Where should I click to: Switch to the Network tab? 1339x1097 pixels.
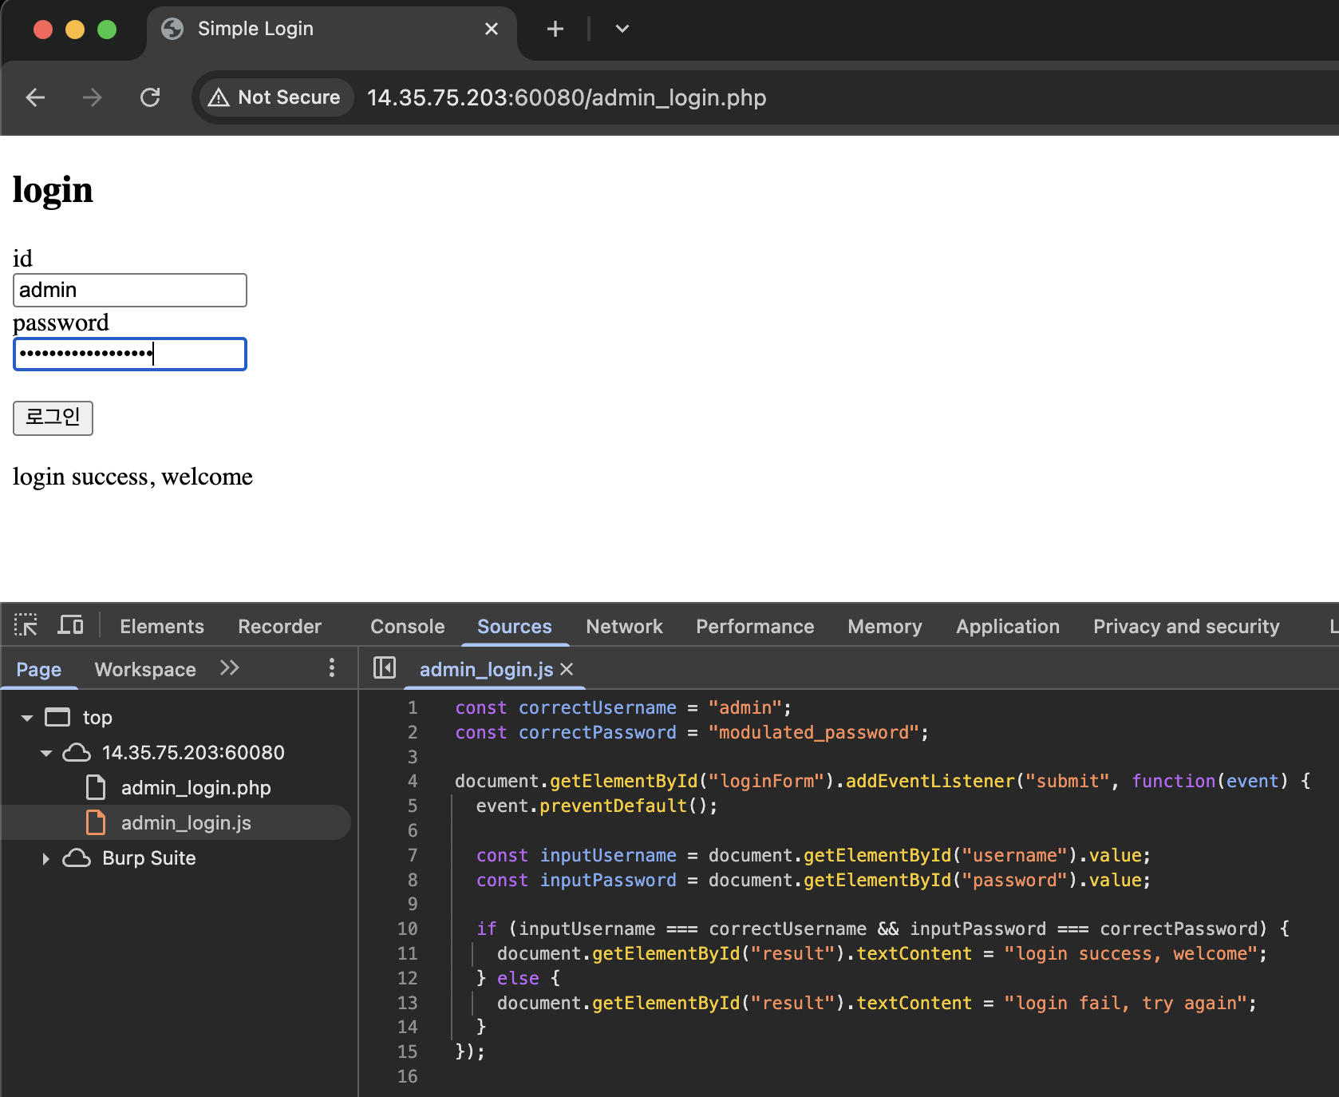tap(624, 627)
